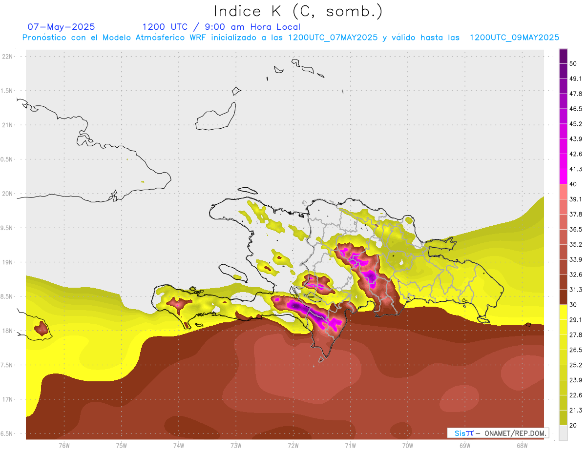Viewport: 586px width, 452px height.
Task: Click the legend value "23.9"
Action: pyautogui.click(x=576, y=380)
